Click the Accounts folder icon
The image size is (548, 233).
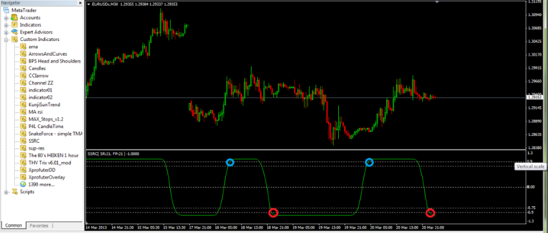[x=14, y=17]
